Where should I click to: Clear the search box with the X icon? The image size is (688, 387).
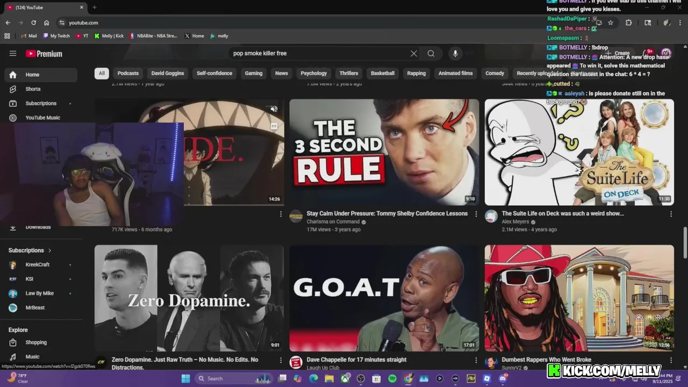[413, 53]
